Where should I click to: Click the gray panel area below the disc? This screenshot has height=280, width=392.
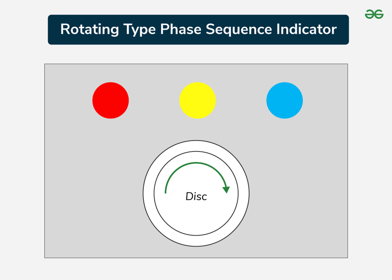point(196,252)
